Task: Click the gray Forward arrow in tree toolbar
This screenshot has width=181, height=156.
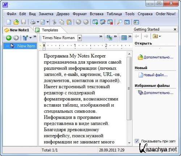Action: pyautogui.click(x=16, y=38)
